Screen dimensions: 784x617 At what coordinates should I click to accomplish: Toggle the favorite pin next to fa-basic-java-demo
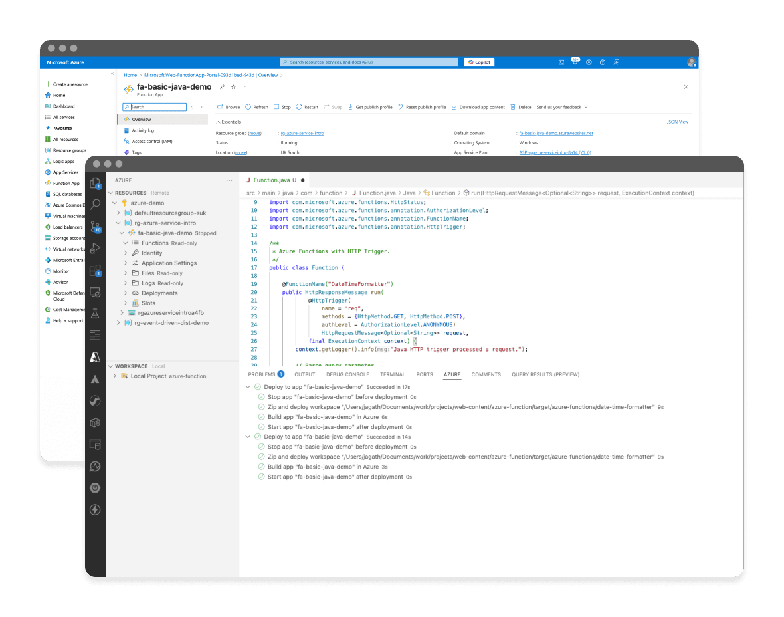223,87
